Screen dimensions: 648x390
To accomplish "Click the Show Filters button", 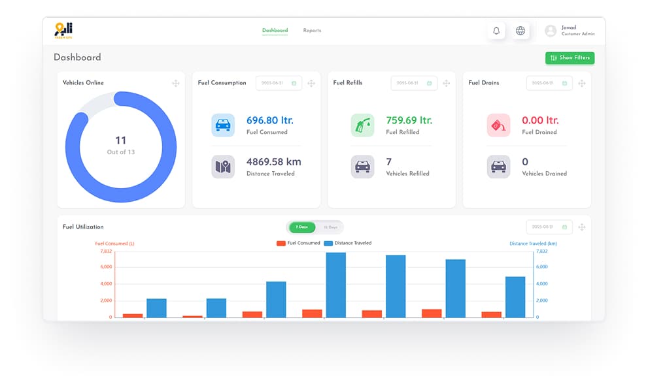I will pyautogui.click(x=570, y=57).
